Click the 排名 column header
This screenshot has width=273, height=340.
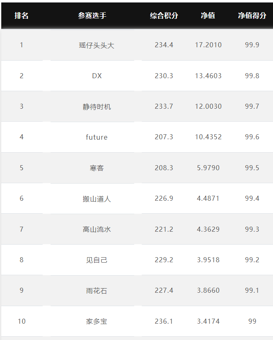(x=21, y=15)
